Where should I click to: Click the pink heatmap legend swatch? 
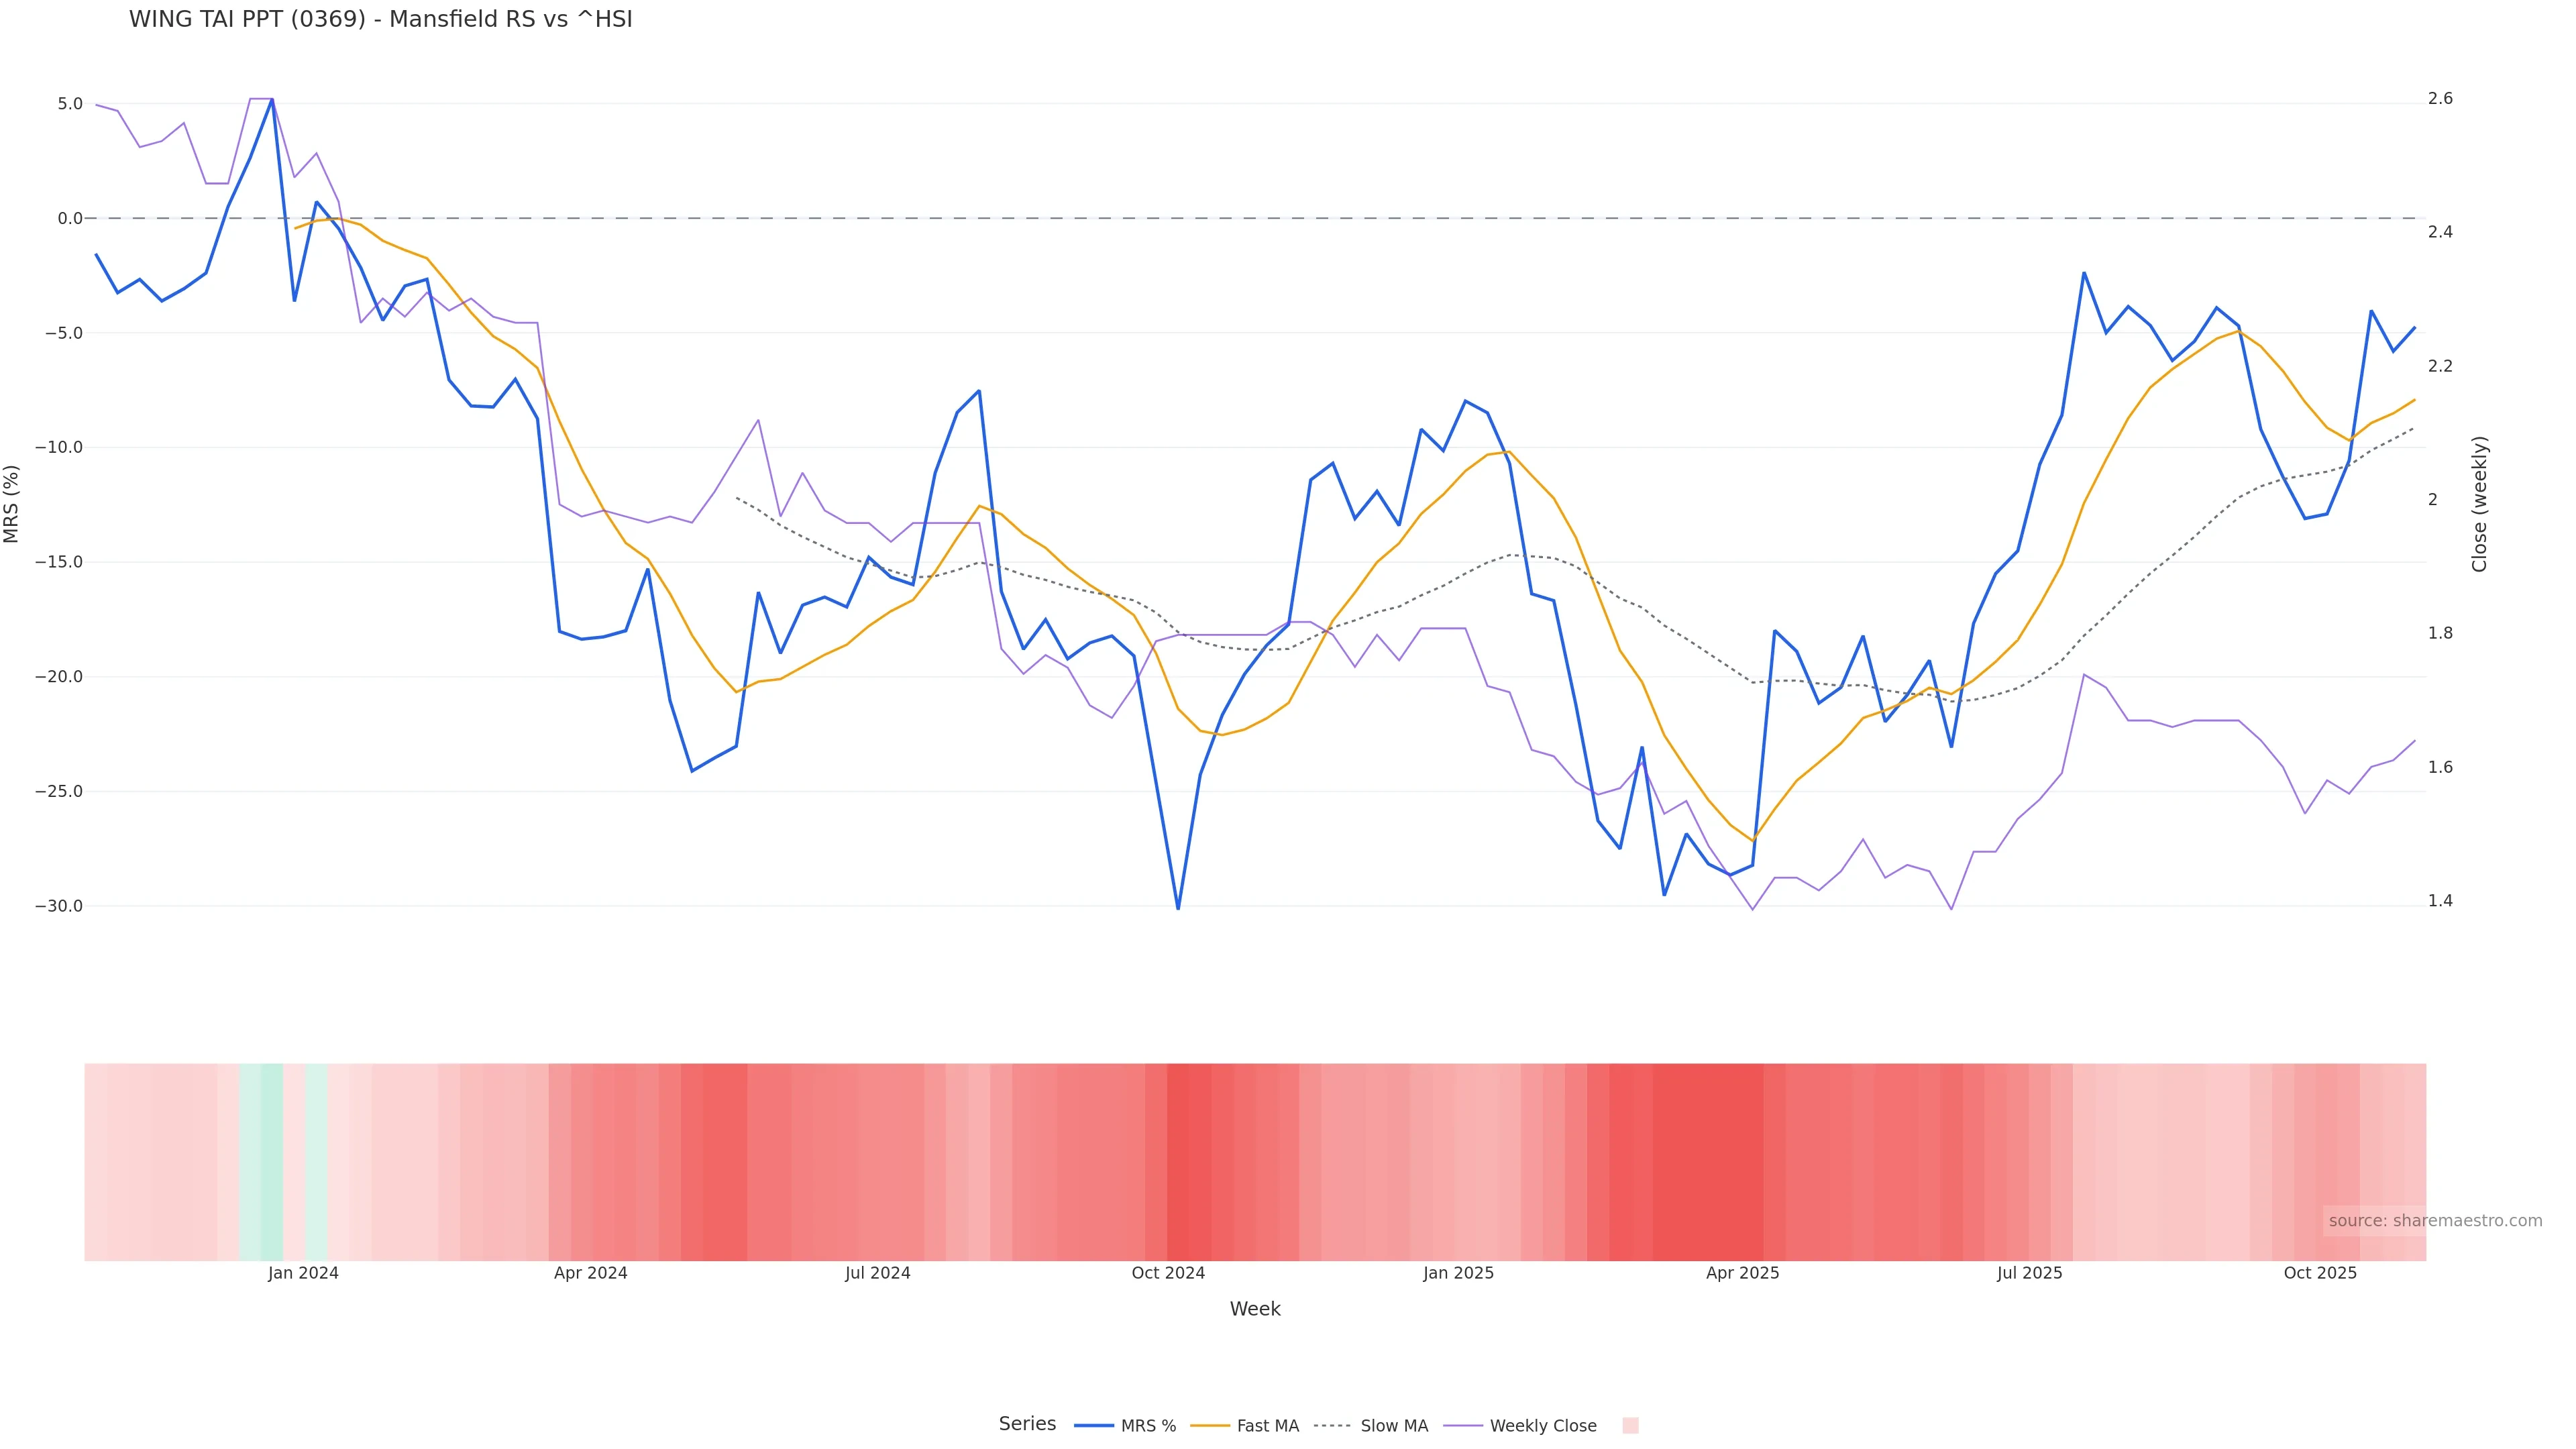click(1630, 1426)
